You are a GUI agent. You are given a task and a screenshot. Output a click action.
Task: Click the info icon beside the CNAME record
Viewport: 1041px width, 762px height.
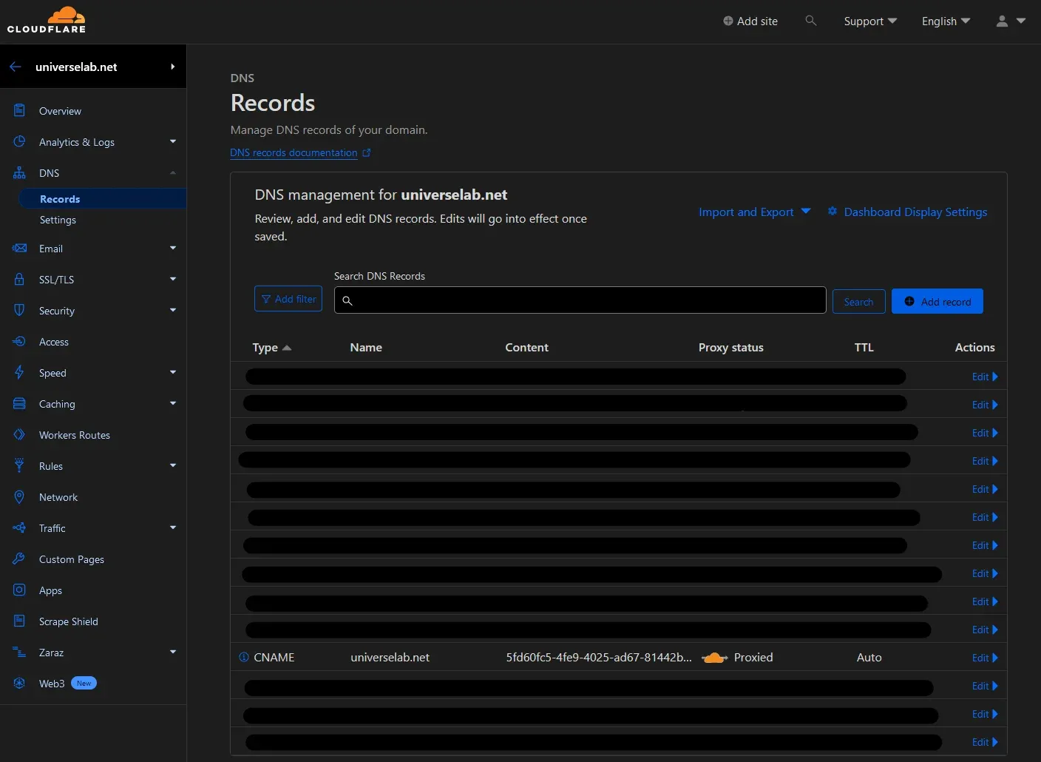point(244,657)
